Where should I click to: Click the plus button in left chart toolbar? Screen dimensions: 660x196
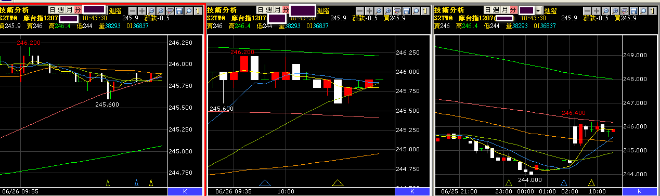pyautogui.click(x=142, y=10)
